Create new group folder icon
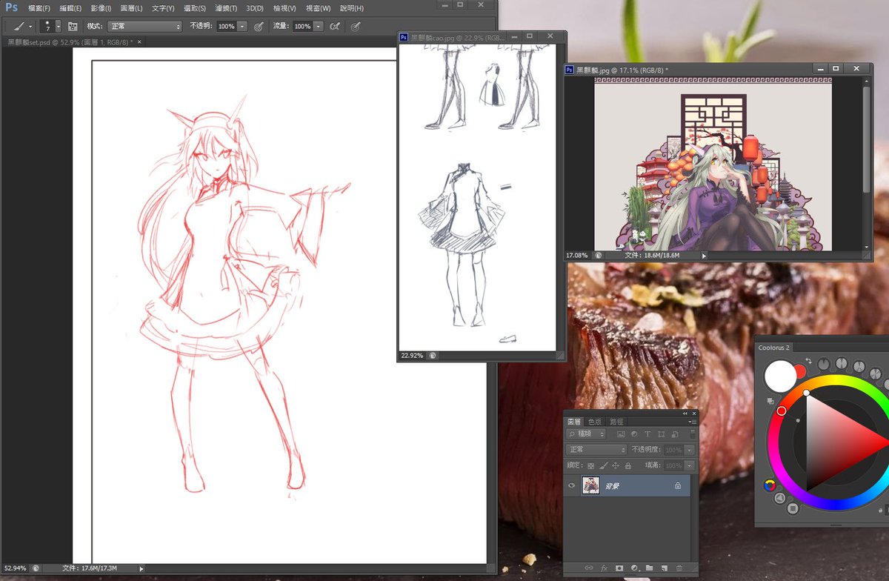This screenshot has height=581, width=889. [x=649, y=568]
